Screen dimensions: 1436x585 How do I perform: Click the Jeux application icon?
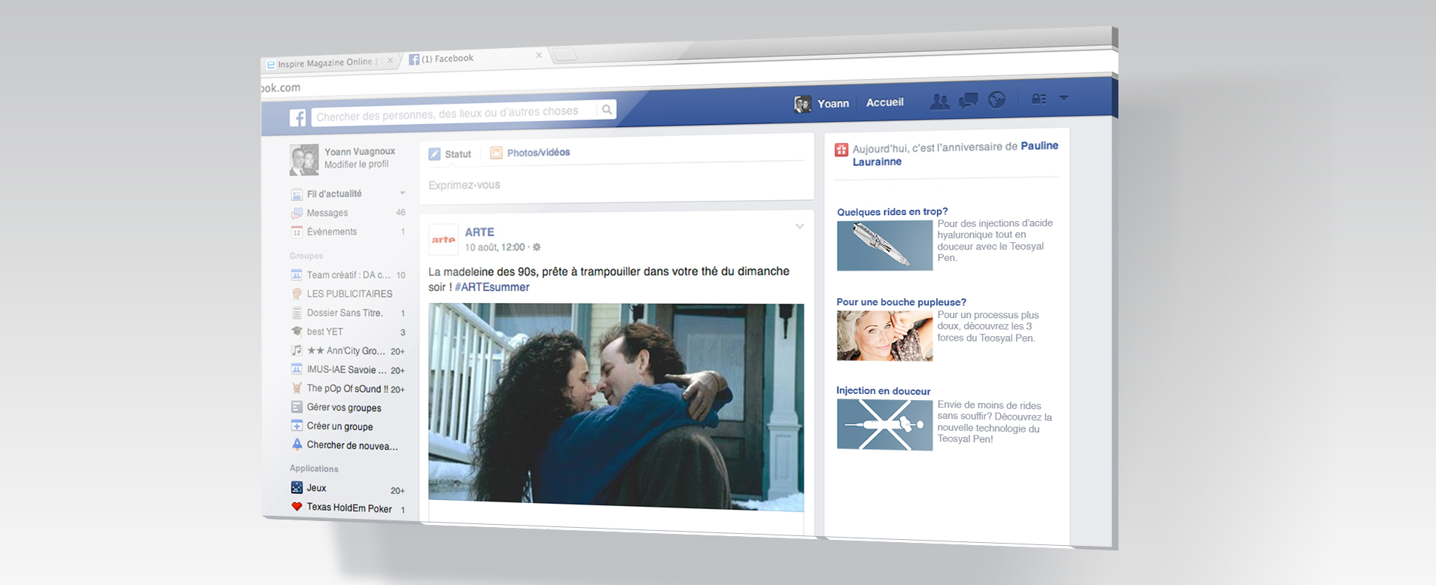[x=297, y=487]
